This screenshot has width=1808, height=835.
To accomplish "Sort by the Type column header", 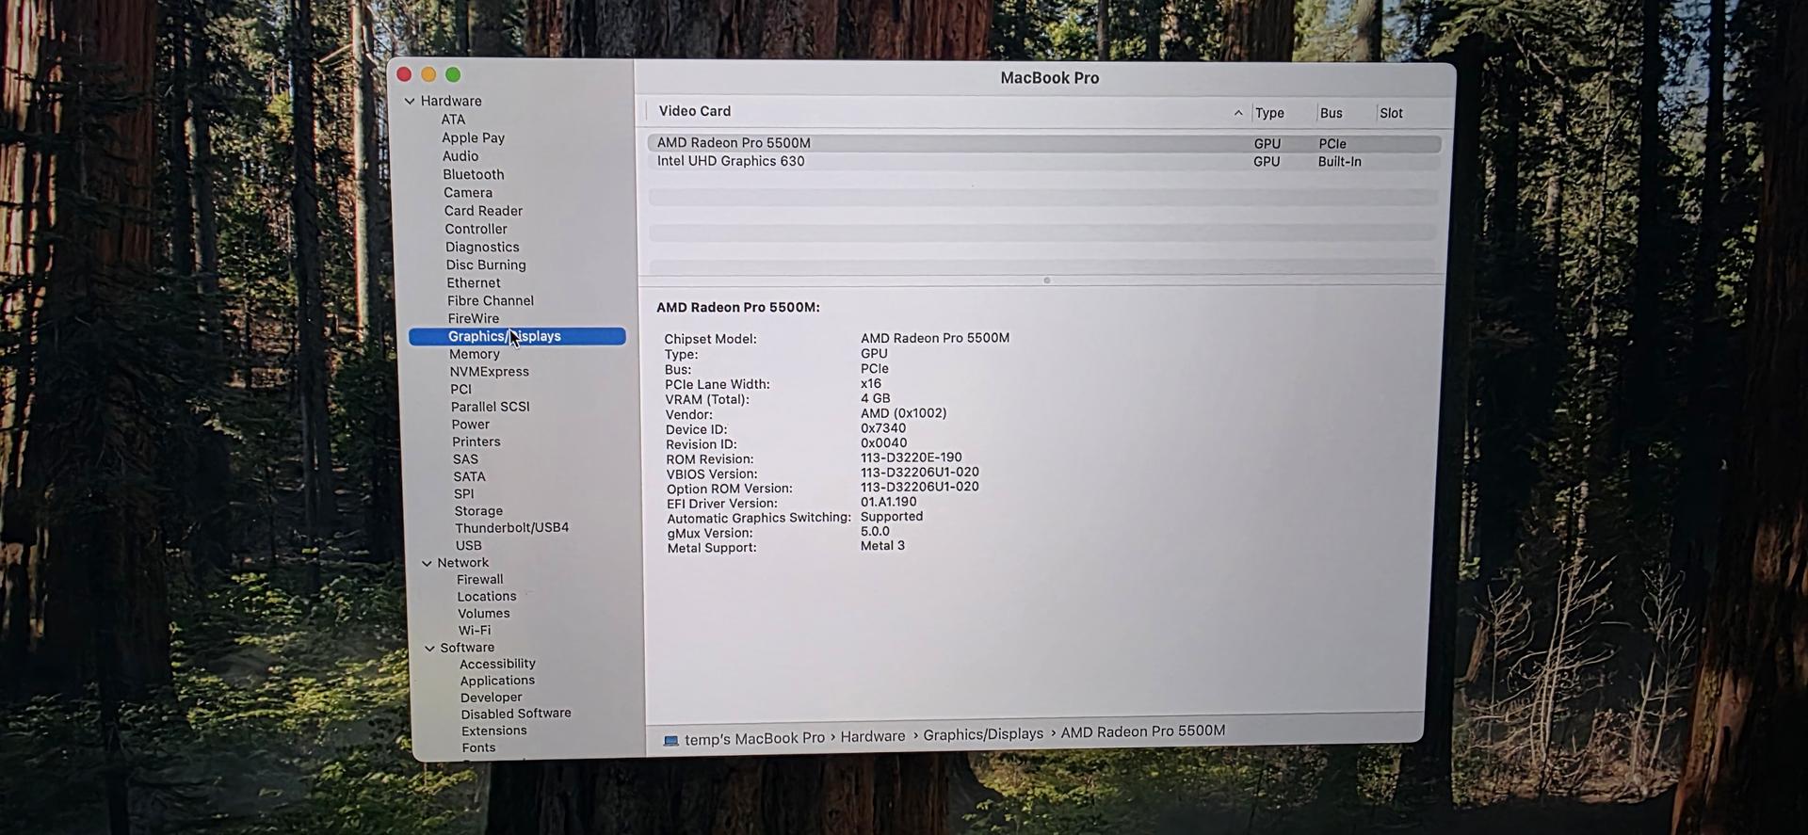I will [x=1268, y=113].
